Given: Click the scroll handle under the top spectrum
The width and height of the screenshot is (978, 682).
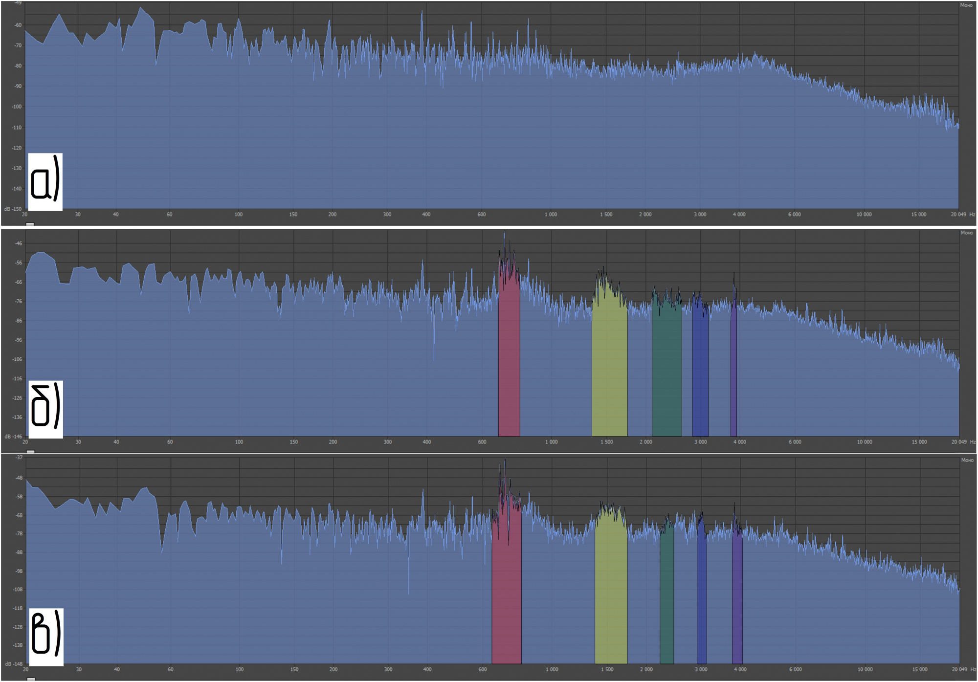Looking at the screenshot, I should point(30,224).
